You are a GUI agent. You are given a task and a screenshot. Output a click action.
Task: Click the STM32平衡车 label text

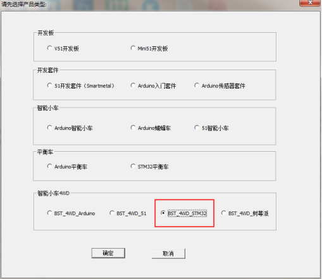[153, 167]
